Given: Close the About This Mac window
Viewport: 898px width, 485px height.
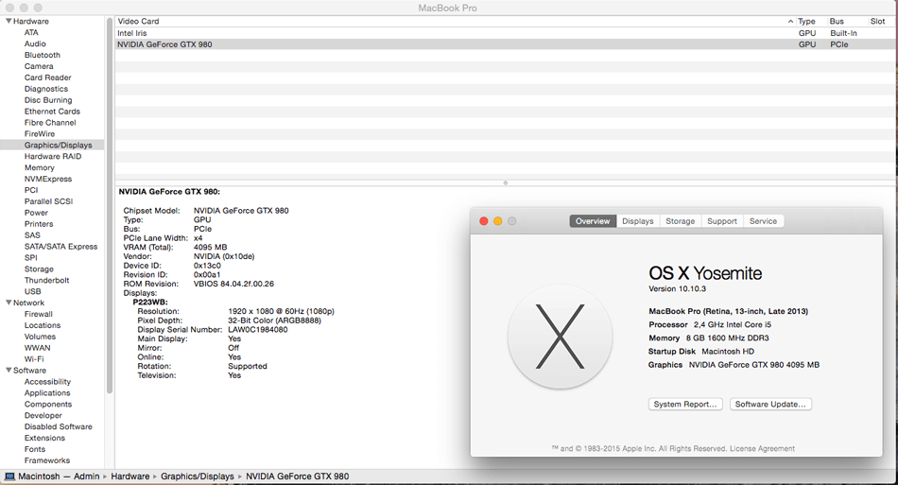Looking at the screenshot, I should coord(483,221).
